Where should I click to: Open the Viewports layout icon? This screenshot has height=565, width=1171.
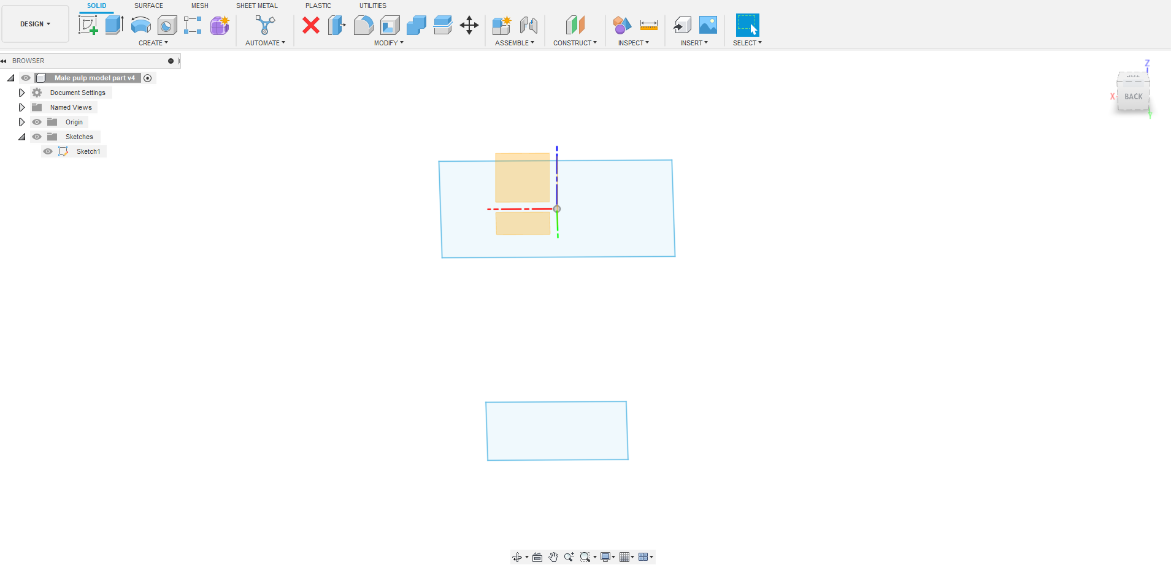[643, 557]
